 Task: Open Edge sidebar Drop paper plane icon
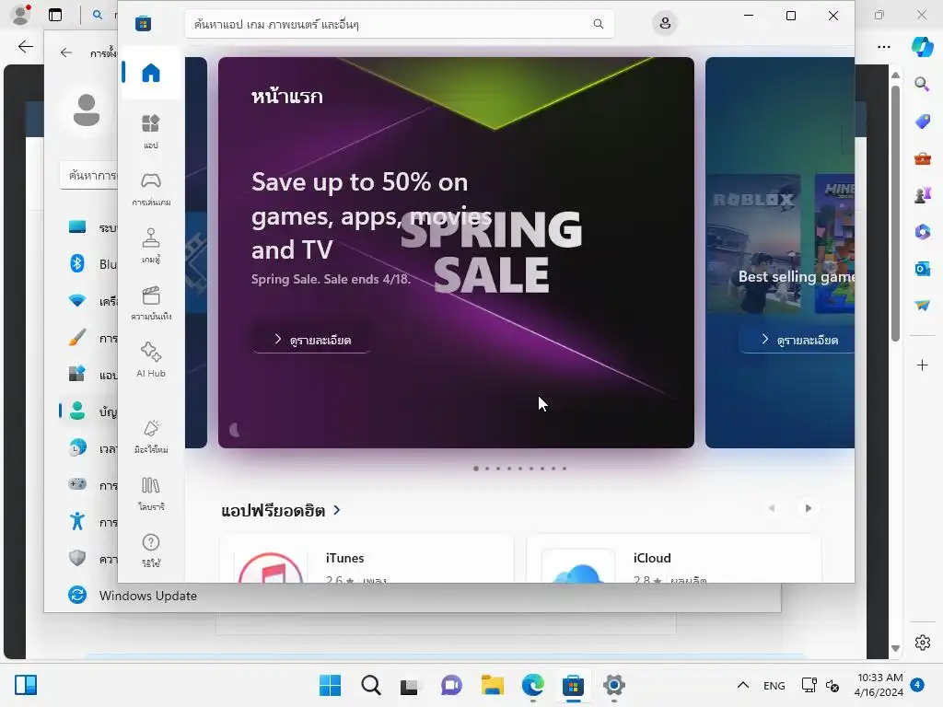pos(922,306)
